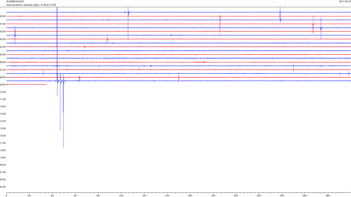Click the 12m axis tick label
This screenshot has height=197, width=351.
pos(144,196)
